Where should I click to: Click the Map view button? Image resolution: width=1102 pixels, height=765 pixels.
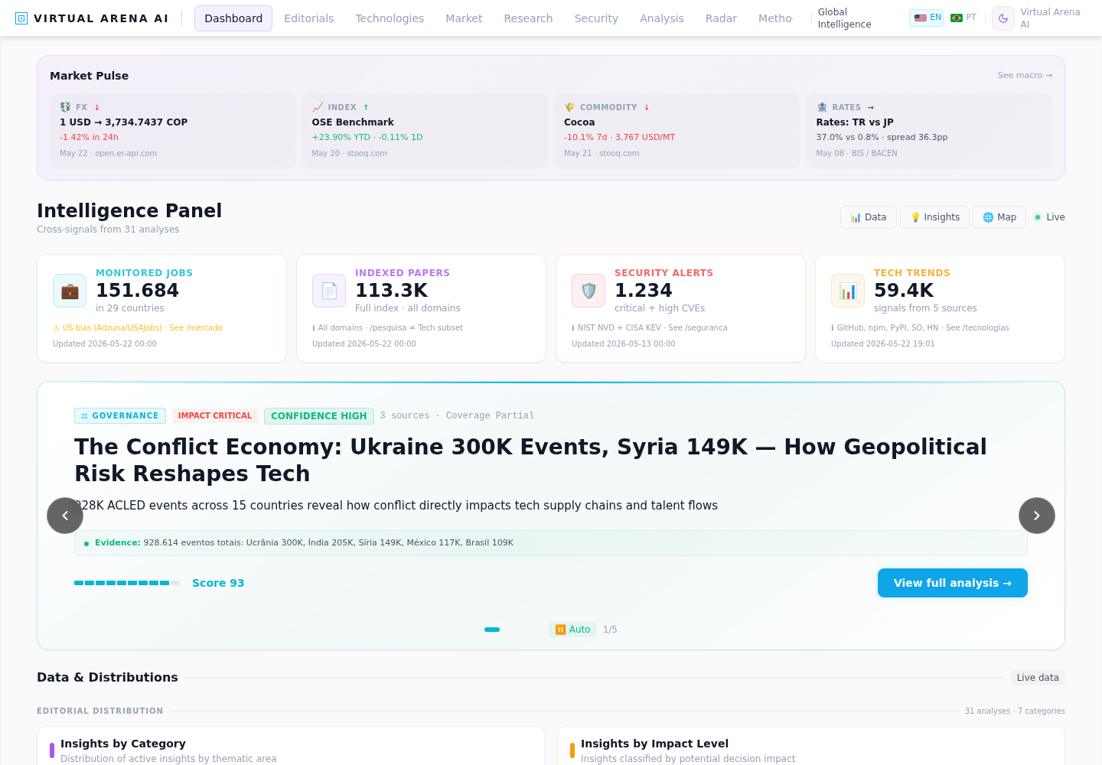click(999, 217)
